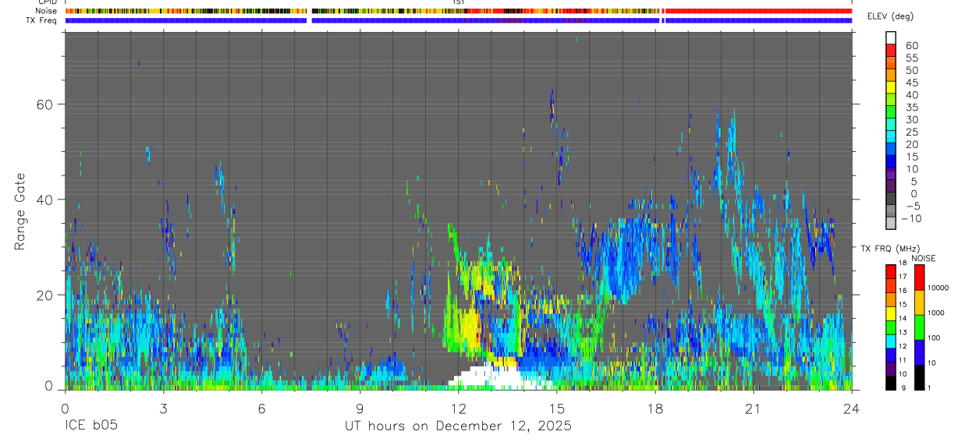The width and height of the screenshot is (958, 442).
Task: Click hour 18 on the UT time axis
Action: tap(655, 408)
